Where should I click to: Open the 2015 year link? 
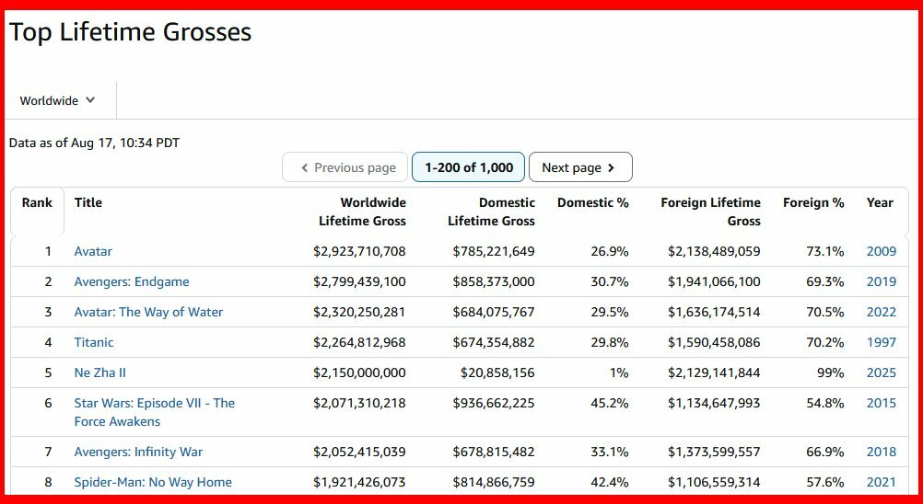[882, 404]
